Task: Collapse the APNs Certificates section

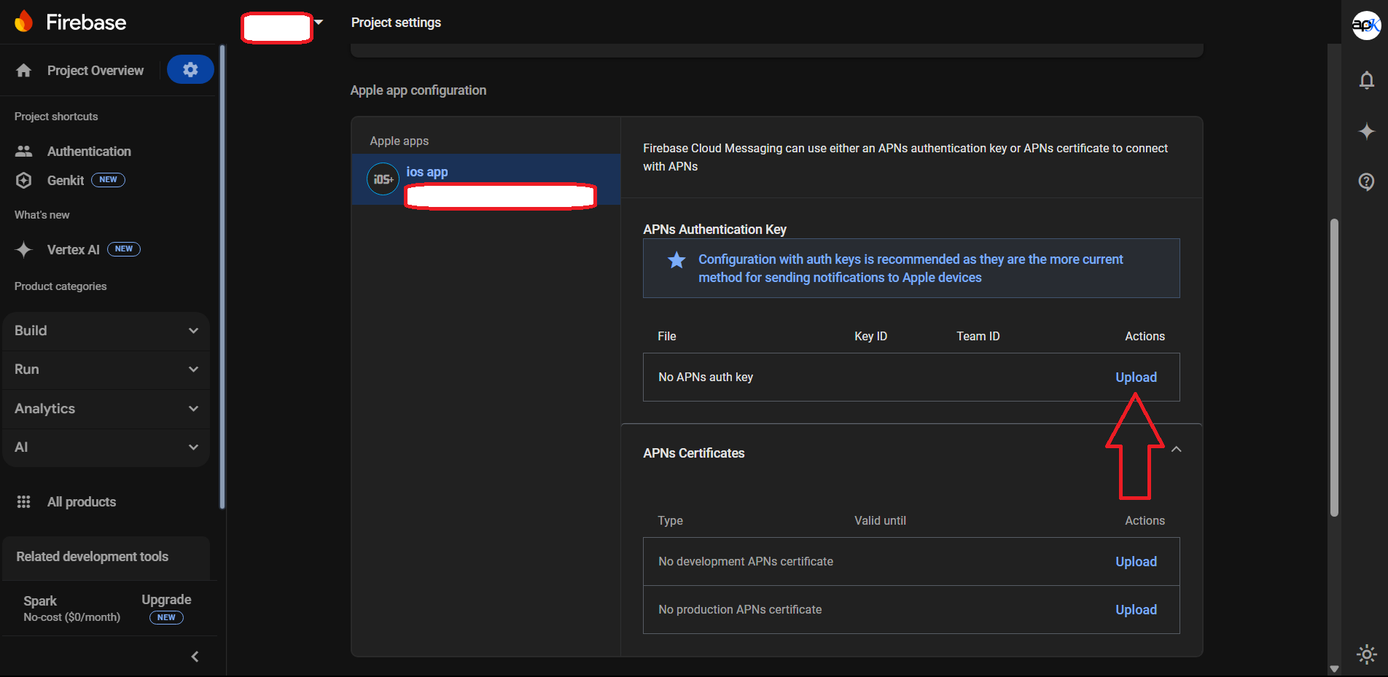Action: pyautogui.click(x=1176, y=450)
